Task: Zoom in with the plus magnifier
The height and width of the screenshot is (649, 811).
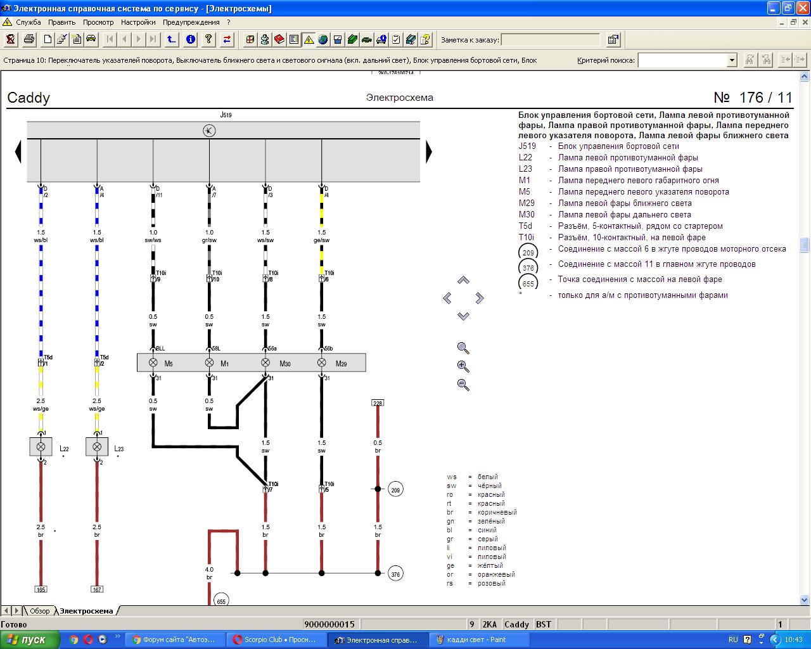Action: point(463,366)
